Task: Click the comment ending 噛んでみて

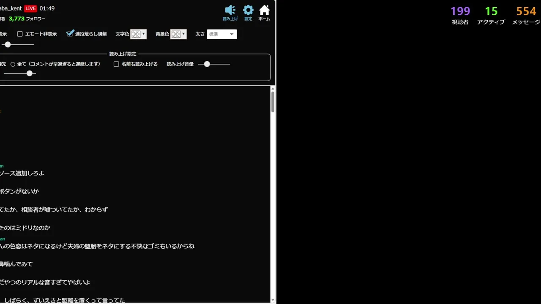Action: point(16,264)
